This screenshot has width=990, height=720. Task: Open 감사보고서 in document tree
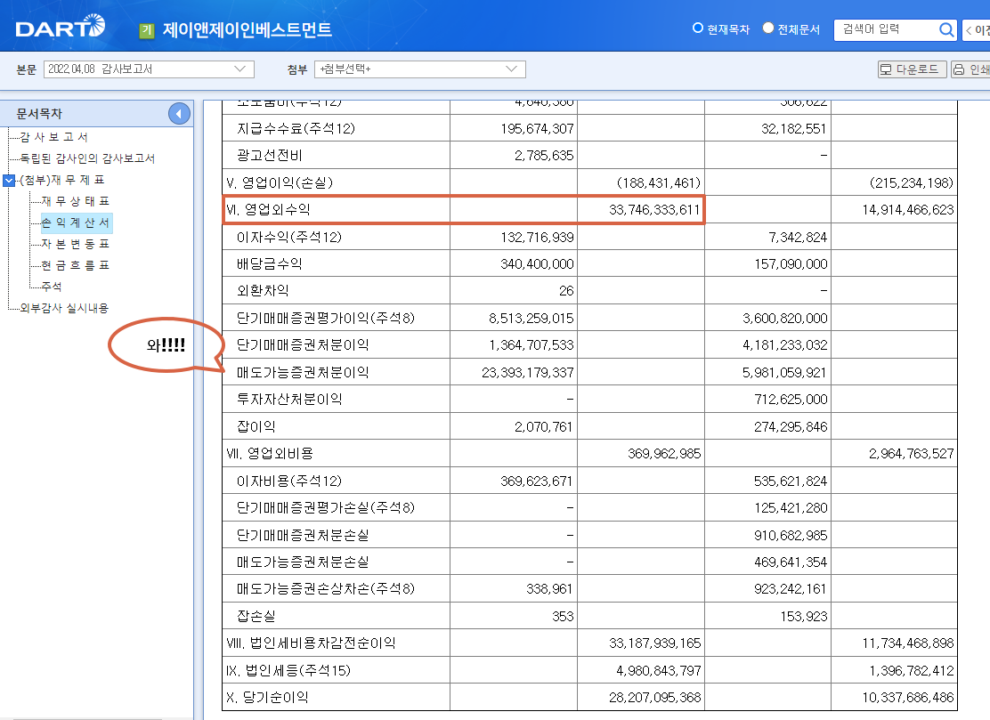pos(53,137)
